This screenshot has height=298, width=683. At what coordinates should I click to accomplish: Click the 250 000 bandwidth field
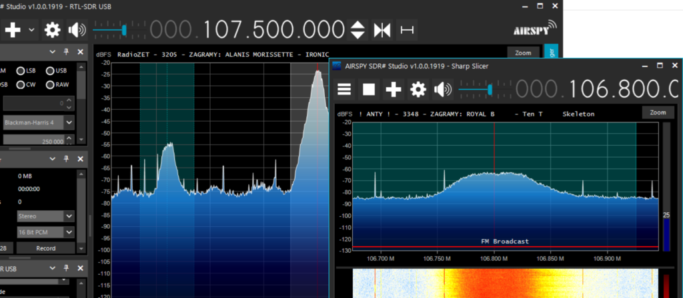[33, 140]
